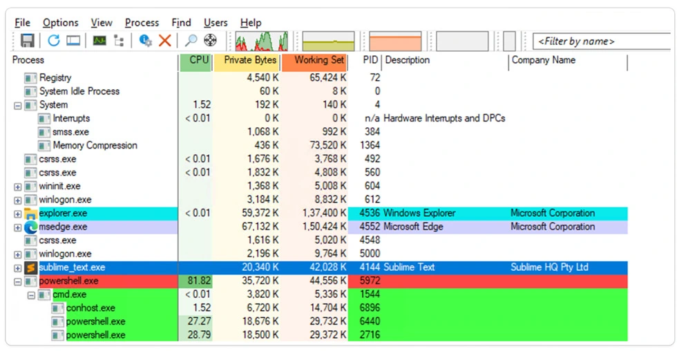Expand the winlogon.exe node with PID 5000
The width and height of the screenshot is (677, 351).
[x=18, y=255]
